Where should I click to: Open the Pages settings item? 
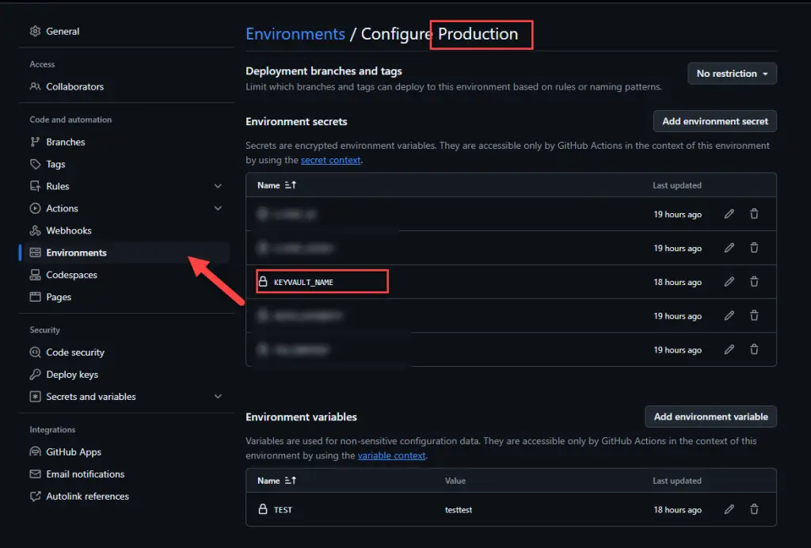(x=59, y=297)
